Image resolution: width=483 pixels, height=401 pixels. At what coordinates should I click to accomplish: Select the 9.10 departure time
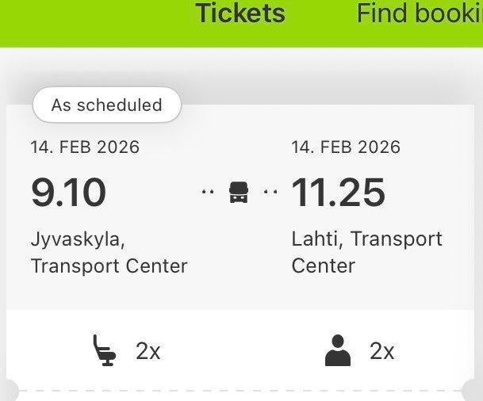pos(68,193)
